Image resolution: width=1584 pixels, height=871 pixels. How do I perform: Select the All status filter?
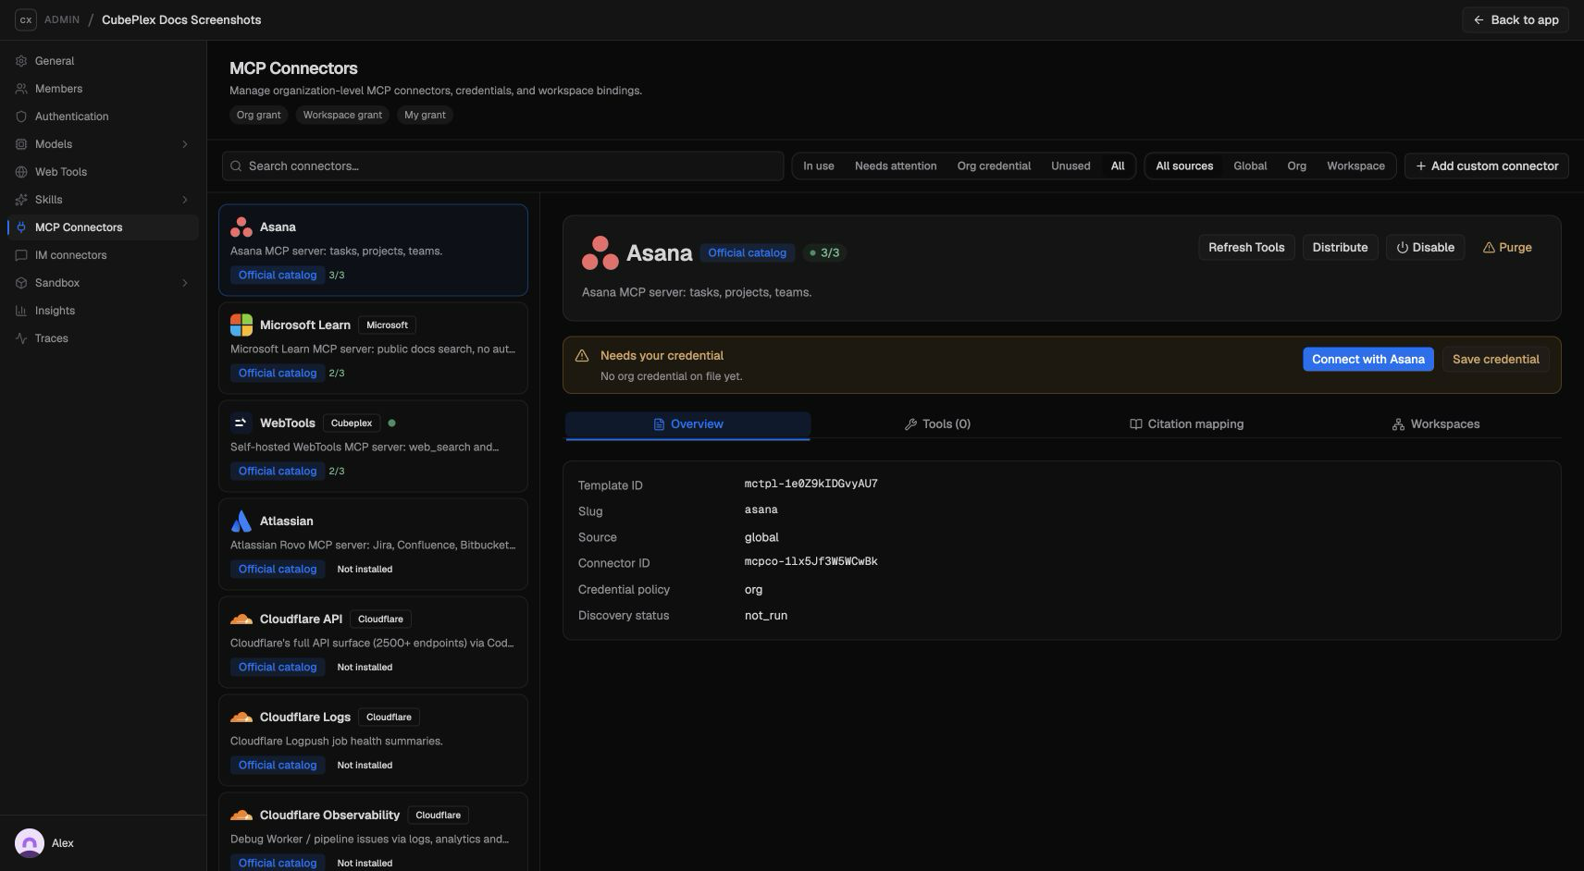pyautogui.click(x=1118, y=166)
